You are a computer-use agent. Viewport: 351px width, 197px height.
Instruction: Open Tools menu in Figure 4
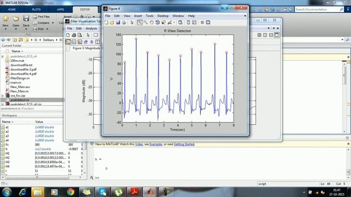150,16
